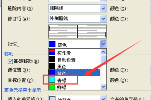Choose 按作者 from the color list
Image resolution: width=151 pixels, height=100 pixels.
[74, 52]
